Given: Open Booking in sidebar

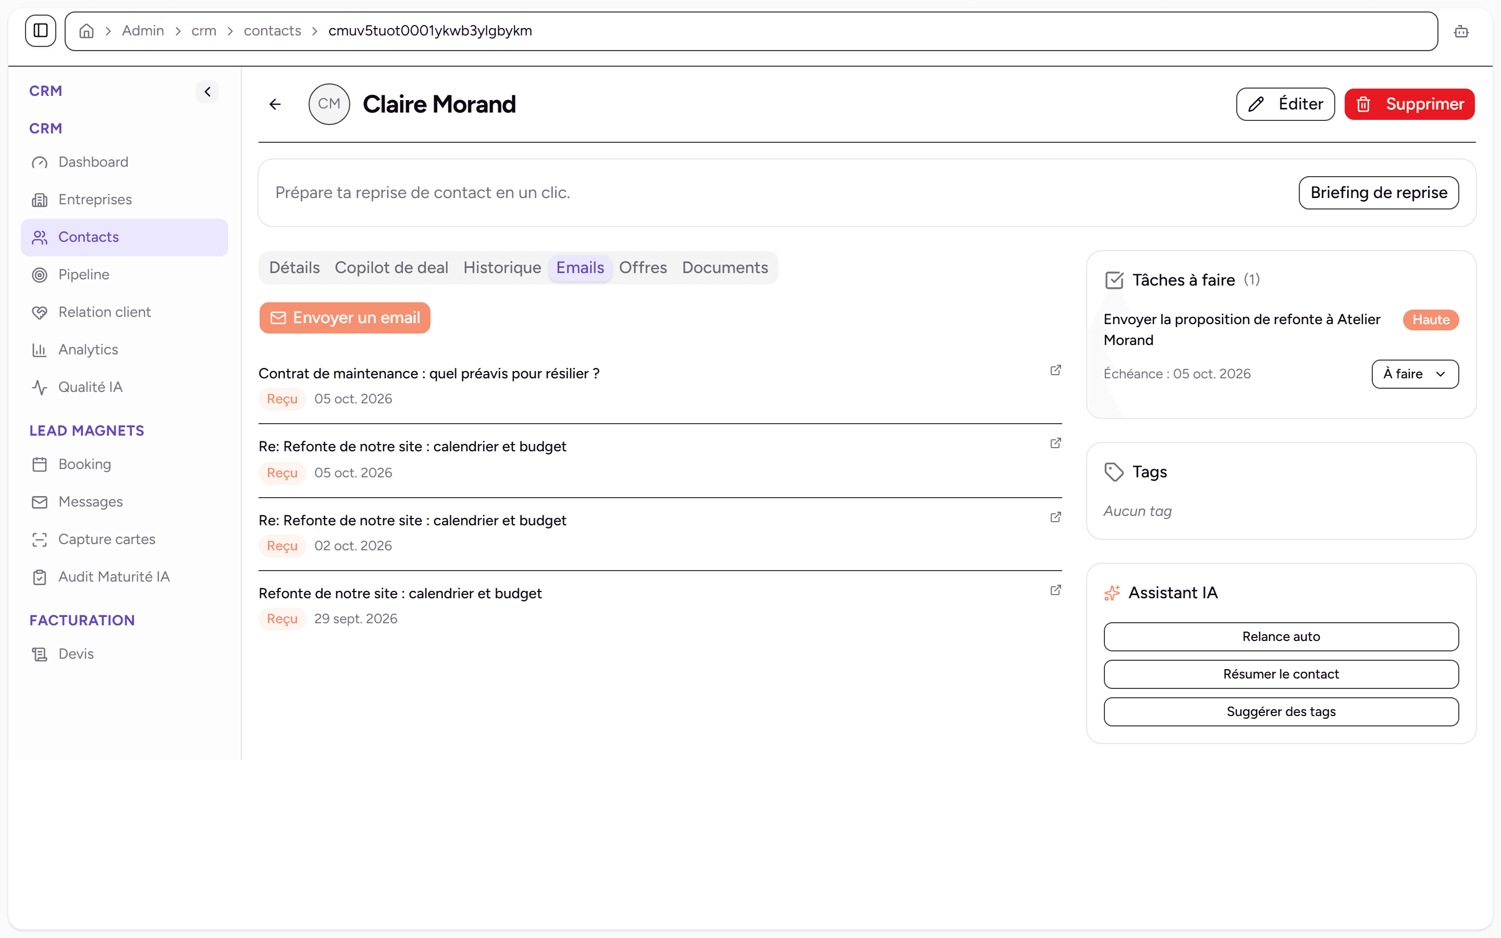Looking at the screenshot, I should [x=124, y=464].
